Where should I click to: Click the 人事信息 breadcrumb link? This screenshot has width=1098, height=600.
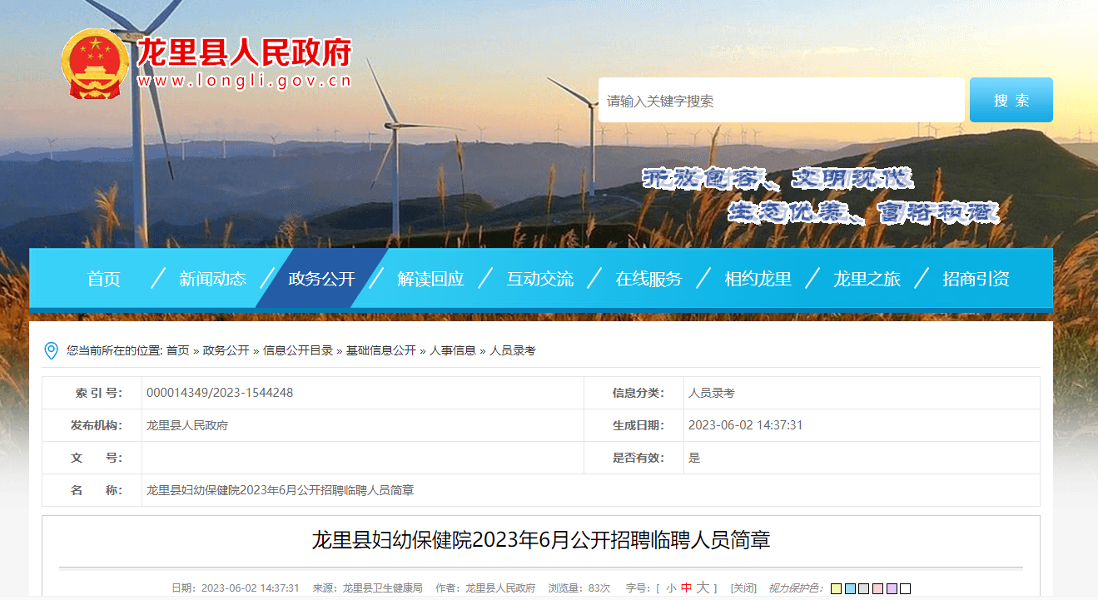[x=453, y=351]
